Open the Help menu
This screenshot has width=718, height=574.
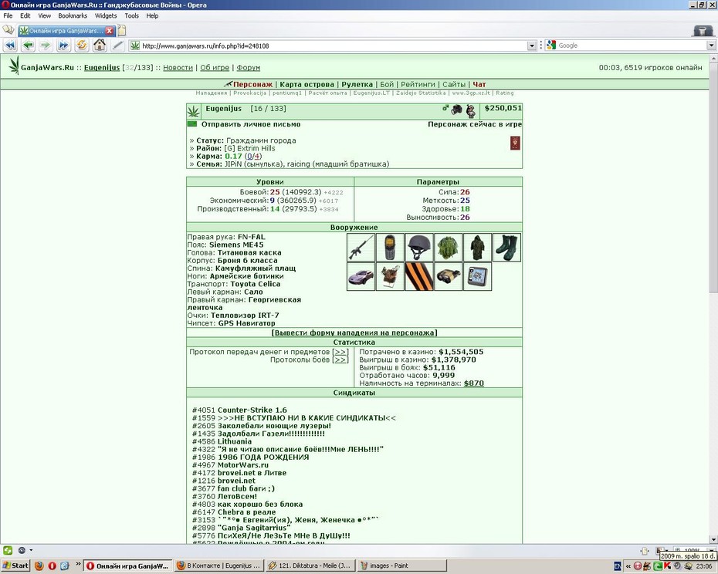click(153, 15)
